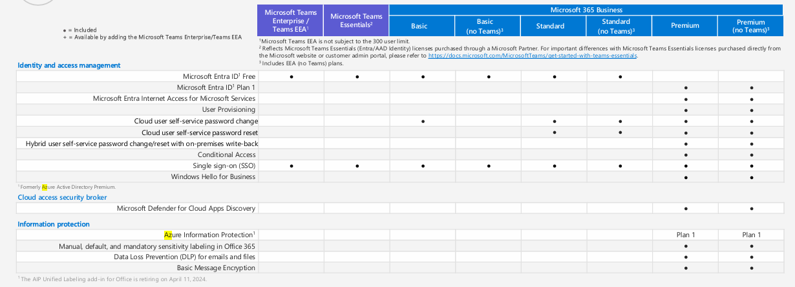The height and width of the screenshot is (287, 795).
Task: Click the Included legend entry
Action: pyautogui.click(x=78, y=30)
